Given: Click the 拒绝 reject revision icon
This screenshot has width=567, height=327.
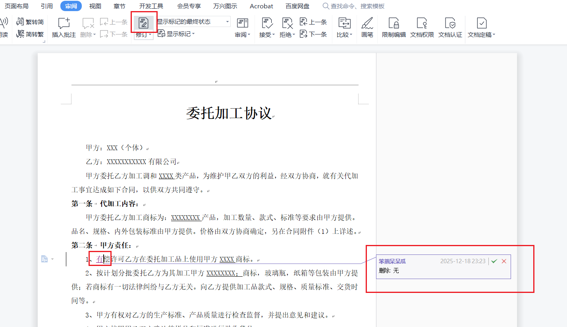Looking at the screenshot, I should point(287,23).
